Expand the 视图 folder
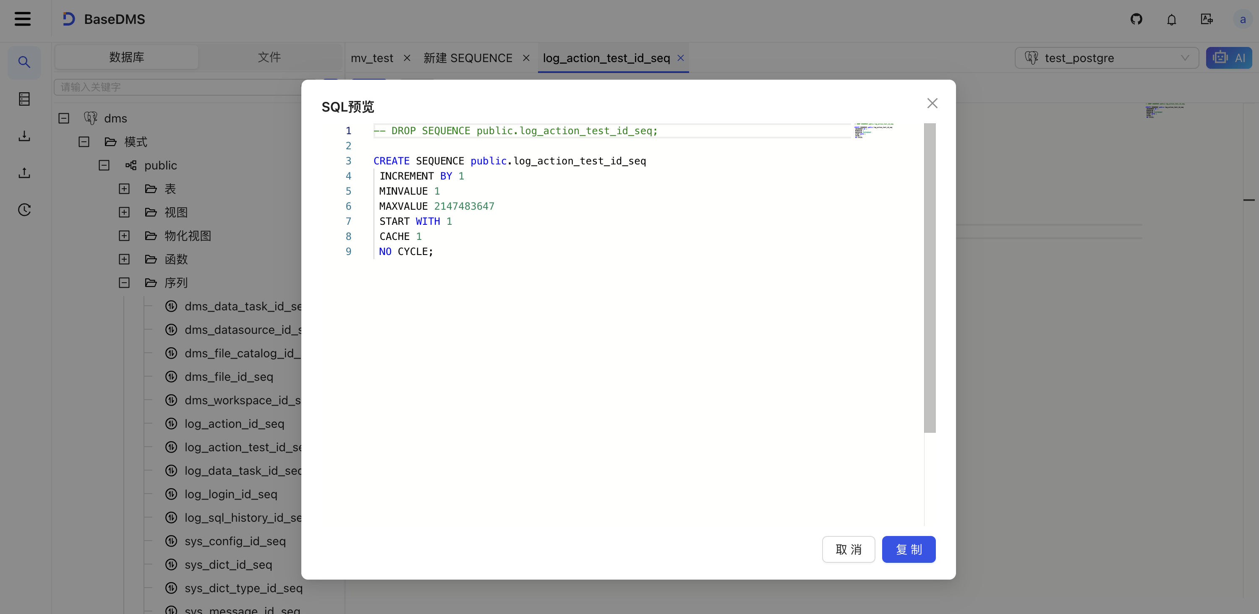This screenshot has height=614, width=1259. [x=124, y=212]
